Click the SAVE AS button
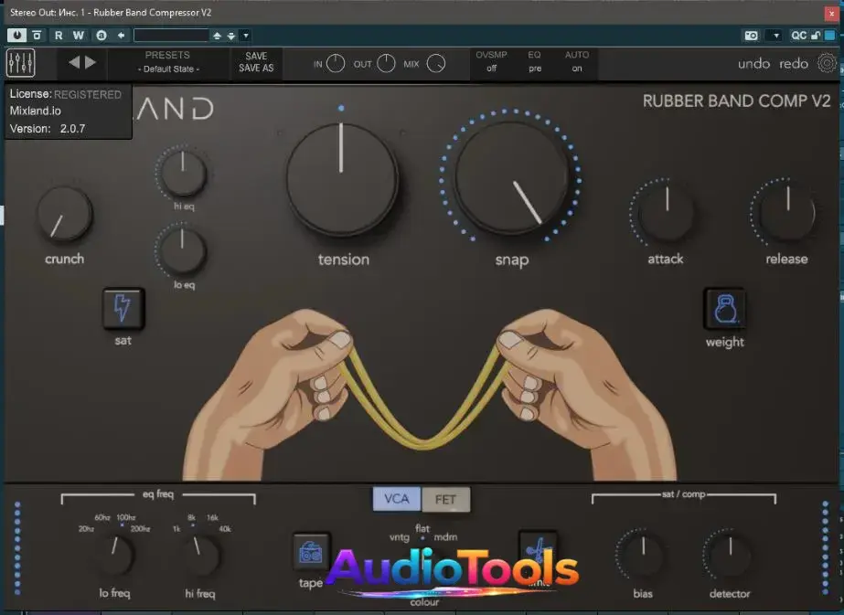Screen dimensions: 844x615 [256, 69]
